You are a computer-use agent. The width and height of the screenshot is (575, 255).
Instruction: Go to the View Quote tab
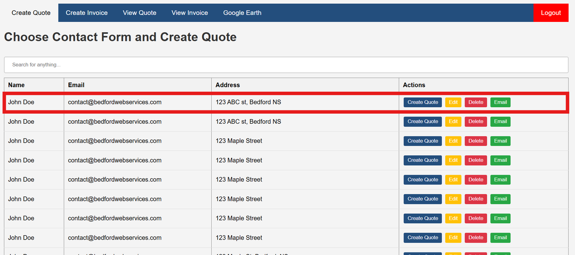[x=139, y=13]
